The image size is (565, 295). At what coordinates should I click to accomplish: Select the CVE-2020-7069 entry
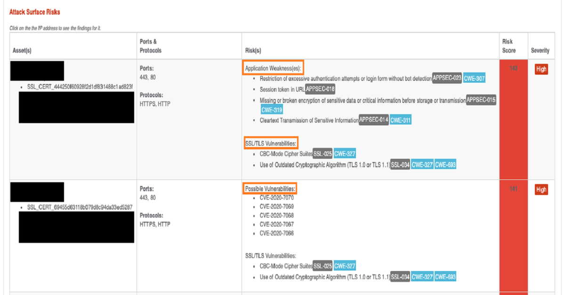pyautogui.click(x=276, y=207)
